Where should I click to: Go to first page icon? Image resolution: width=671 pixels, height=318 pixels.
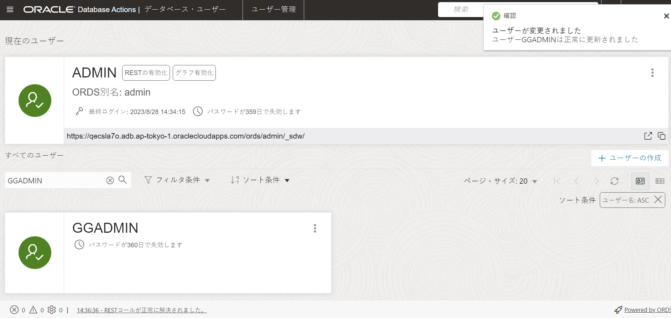coord(557,181)
